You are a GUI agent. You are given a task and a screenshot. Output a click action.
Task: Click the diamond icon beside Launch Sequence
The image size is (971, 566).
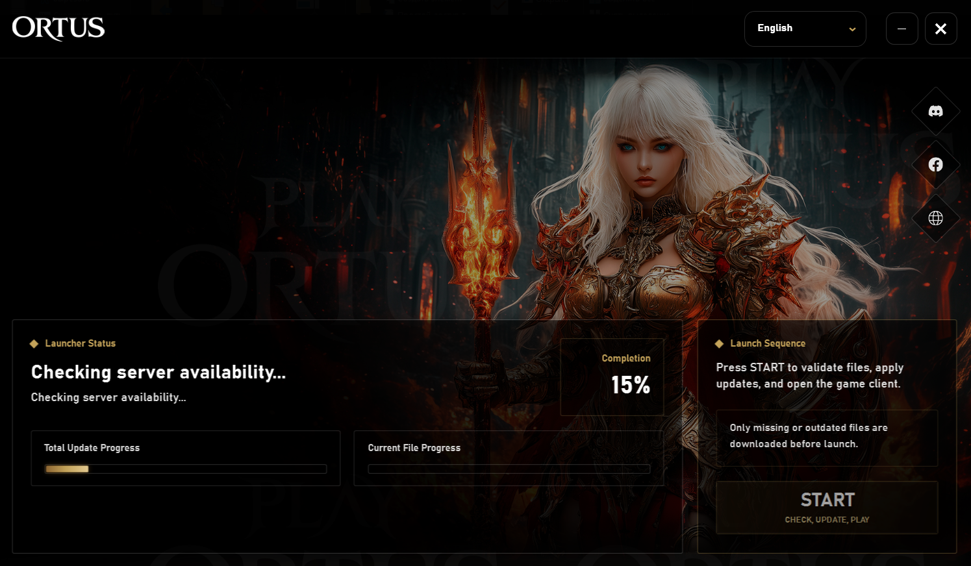coord(718,343)
